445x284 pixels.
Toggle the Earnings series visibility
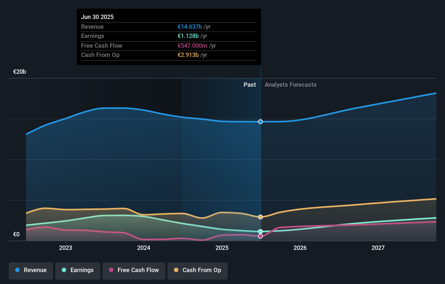[78, 270]
